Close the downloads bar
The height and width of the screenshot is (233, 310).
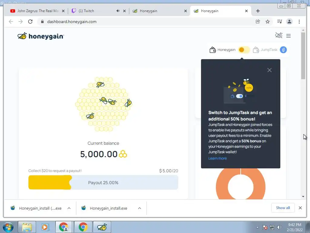point(300,208)
